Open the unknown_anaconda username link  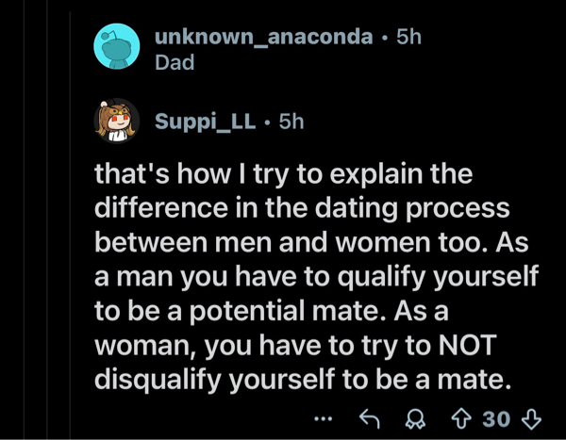(261, 38)
